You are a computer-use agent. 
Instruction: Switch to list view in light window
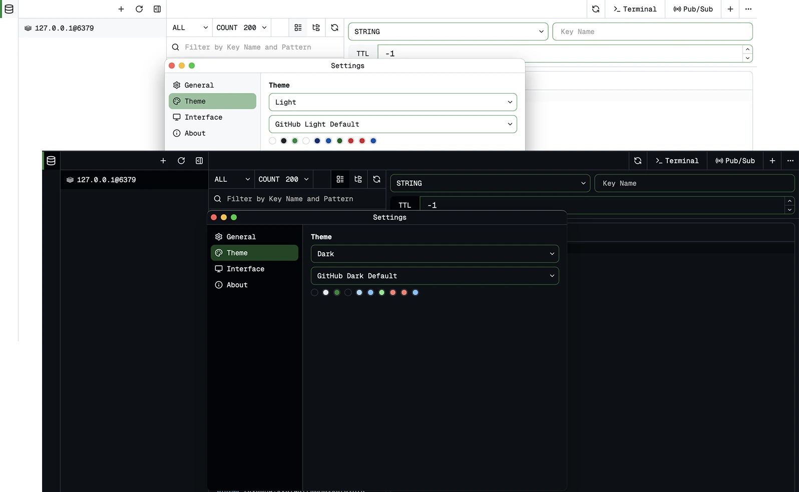click(298, 28)
